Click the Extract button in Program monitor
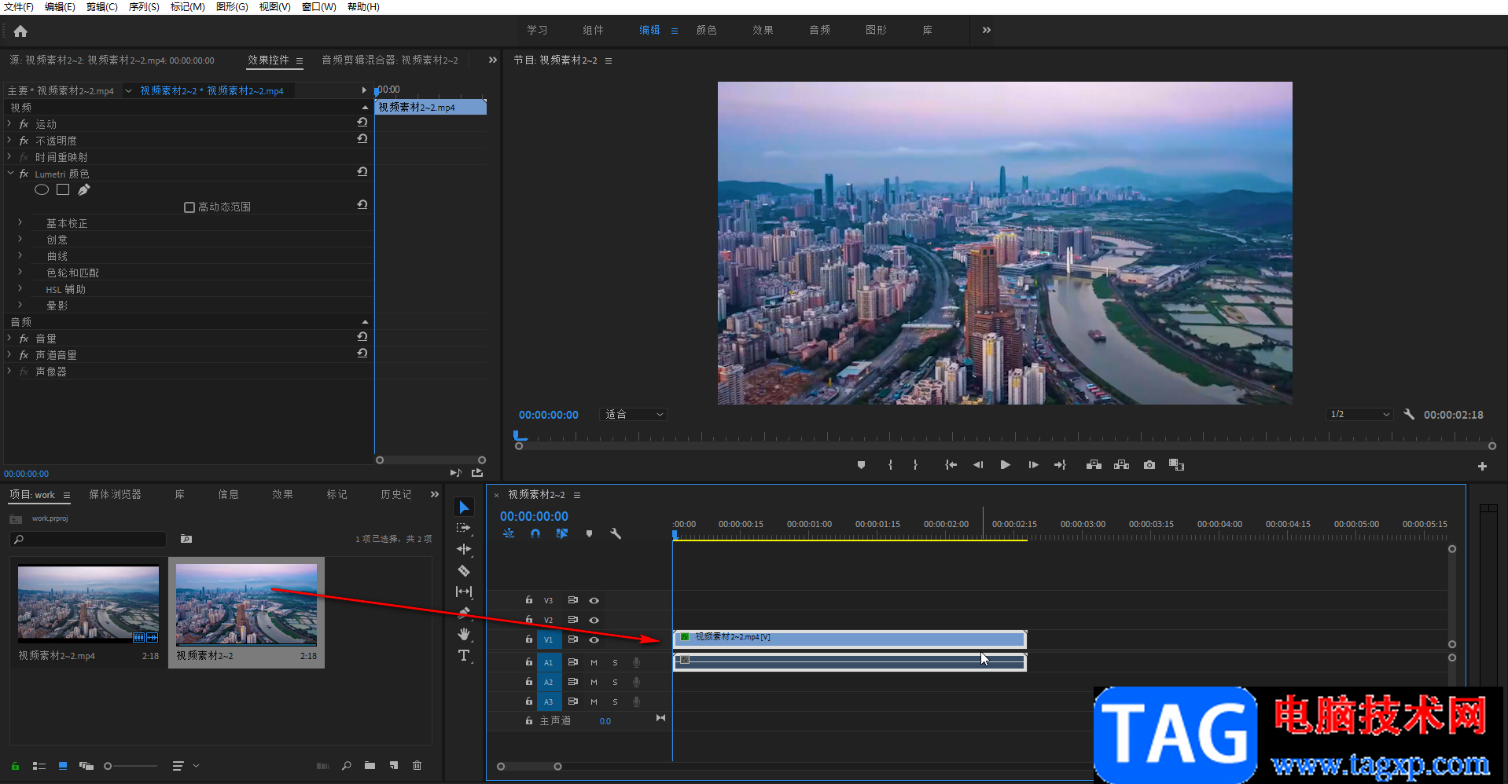This screenshot has width=1508, height=784. [1122, 465]
